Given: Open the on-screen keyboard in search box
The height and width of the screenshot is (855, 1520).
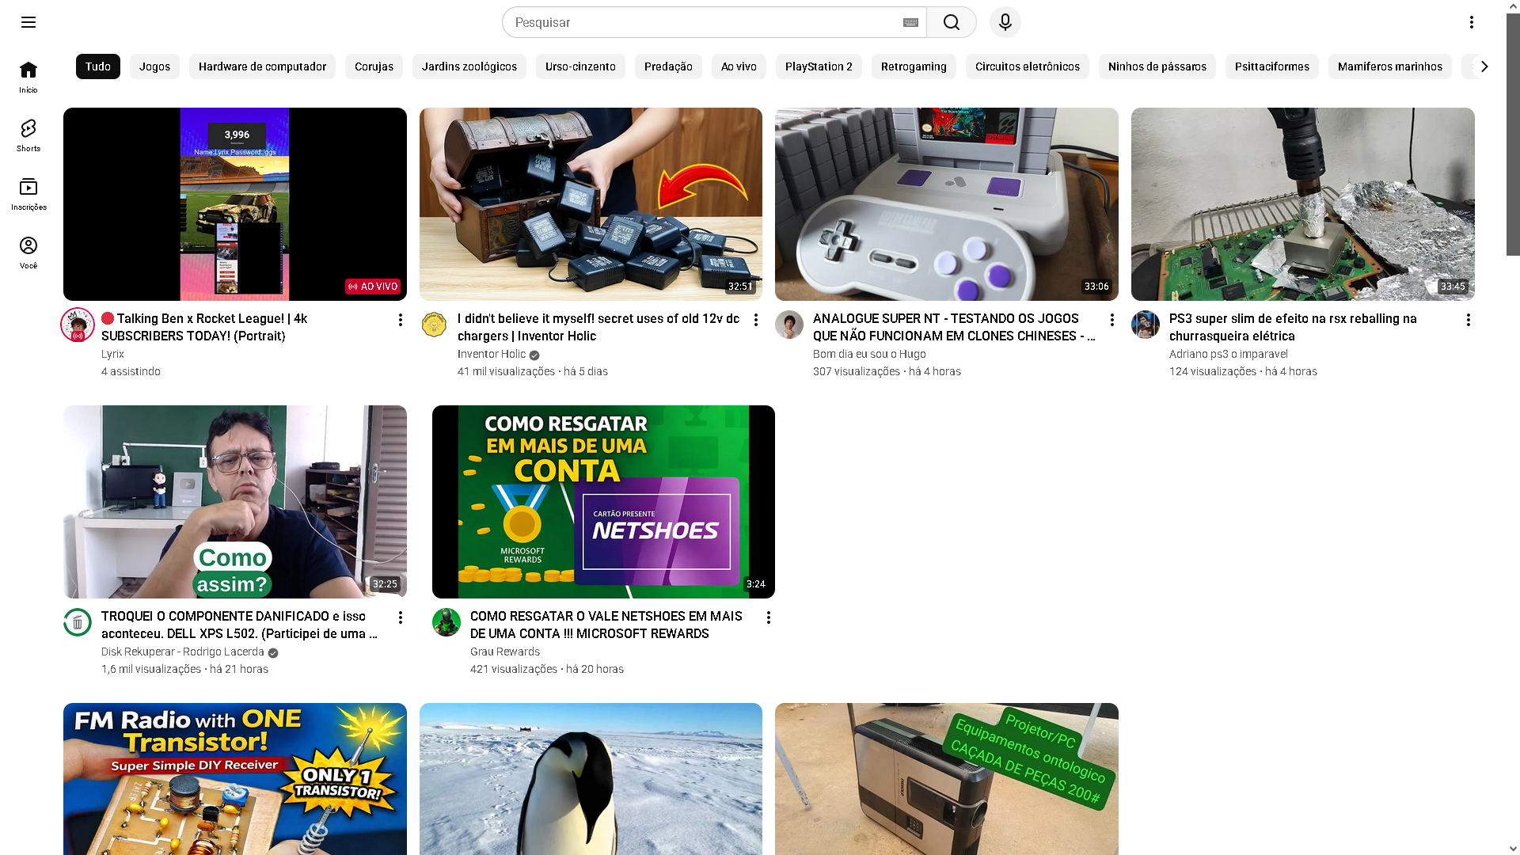Looking at the screenshot, I should click(910, 22).
